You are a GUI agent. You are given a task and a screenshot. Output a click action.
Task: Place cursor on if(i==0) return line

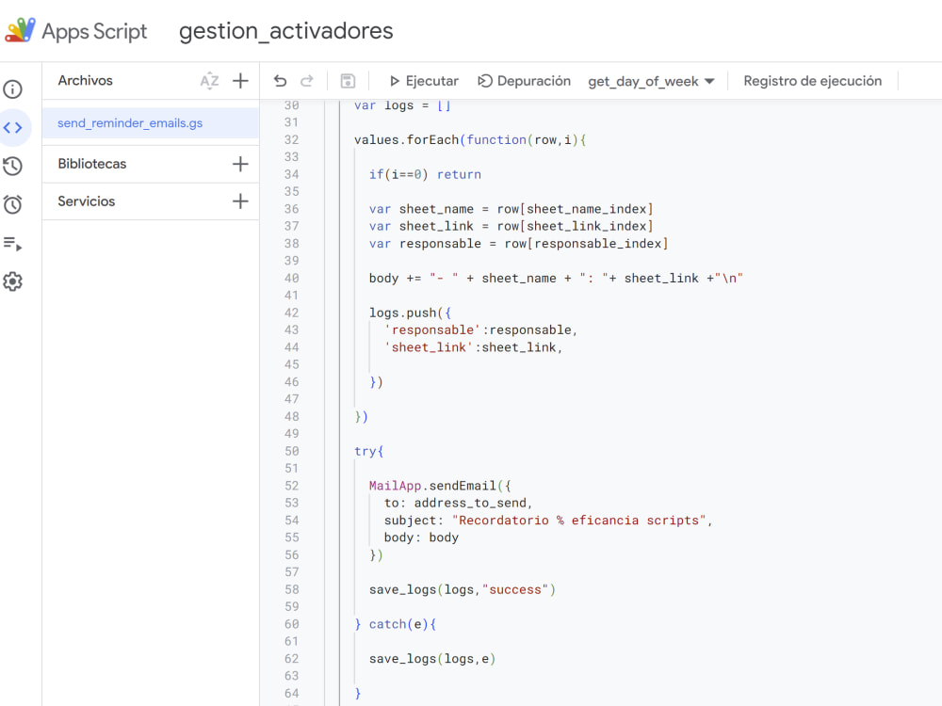[425, 175]
